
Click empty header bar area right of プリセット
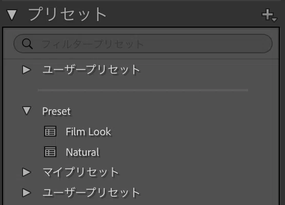184,14
